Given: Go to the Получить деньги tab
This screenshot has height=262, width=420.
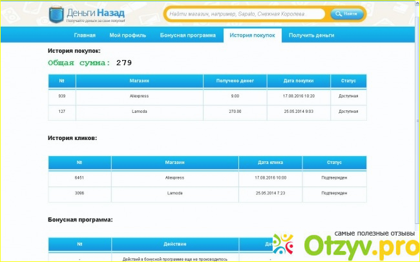Looking at the screenshot, I should point(311,35).
